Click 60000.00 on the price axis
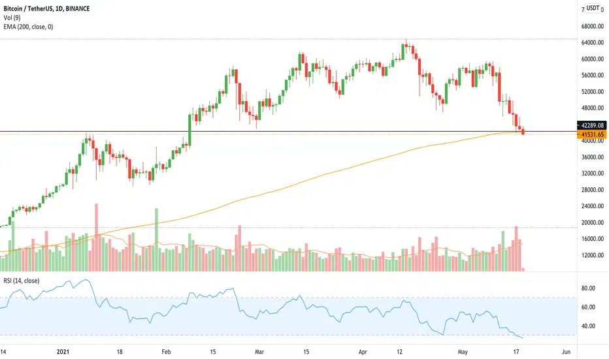The image size is (609, 359). click(x=592, y=59)
